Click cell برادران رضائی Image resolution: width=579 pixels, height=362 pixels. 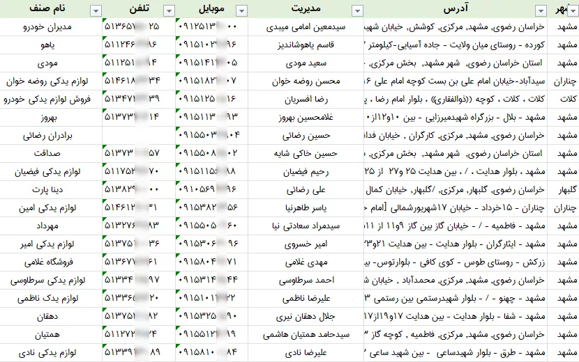[51, 136]
